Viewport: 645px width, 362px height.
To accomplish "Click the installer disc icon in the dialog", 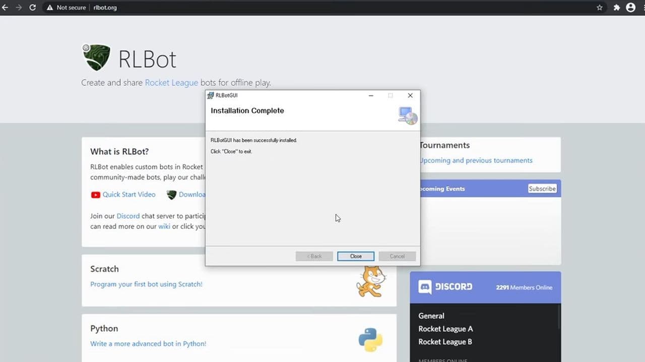I will pyautogui.click(x=408, y=116).
